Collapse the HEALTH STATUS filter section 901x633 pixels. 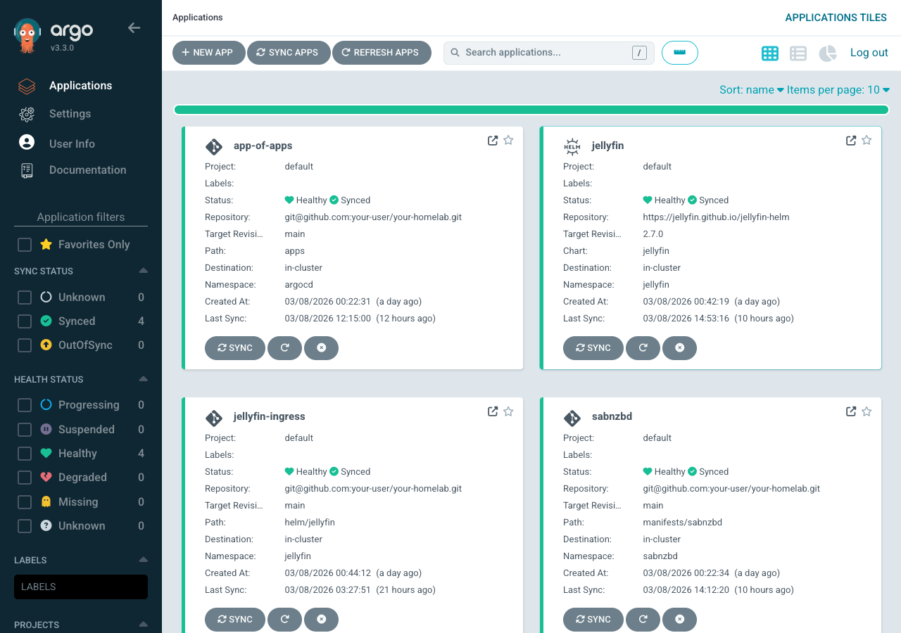[144, 379]
